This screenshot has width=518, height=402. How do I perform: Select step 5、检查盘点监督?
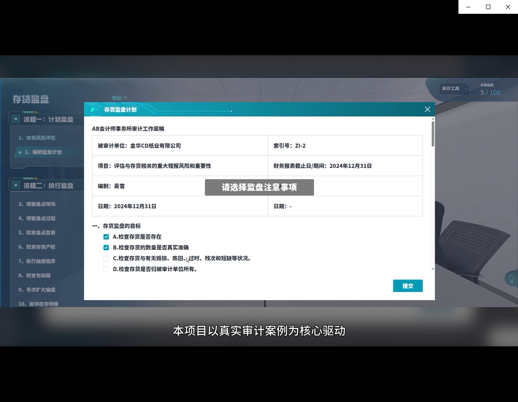click(37, 232)
